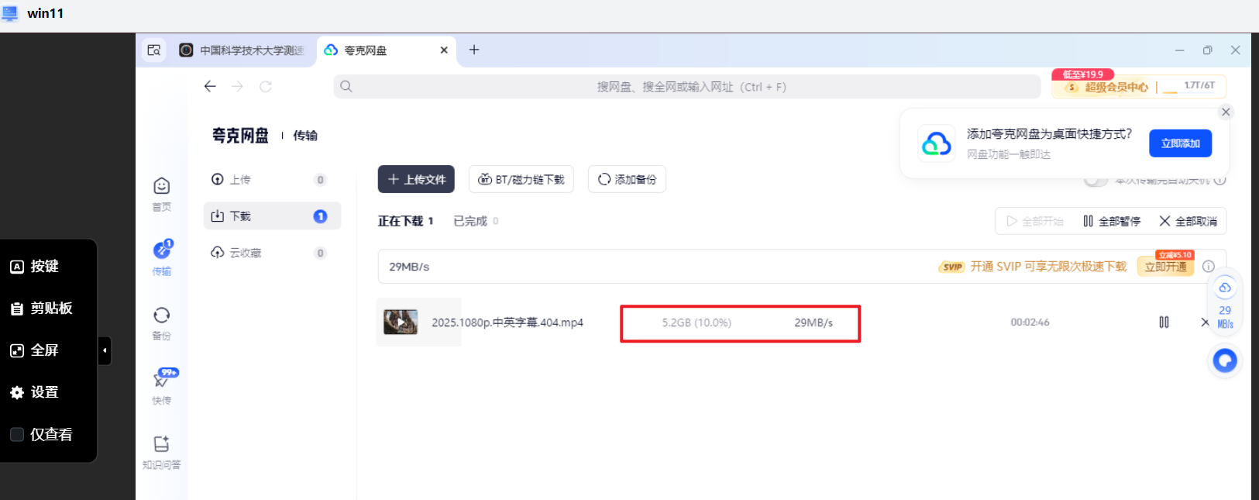This screenshot has height=500, width=1259.
Task: Click the file name 2025.1080p.中英字幕.404.mp4
Action: [x=507, y=322]
